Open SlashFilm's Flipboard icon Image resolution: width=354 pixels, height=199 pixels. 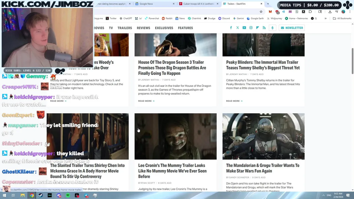point(257,28)
